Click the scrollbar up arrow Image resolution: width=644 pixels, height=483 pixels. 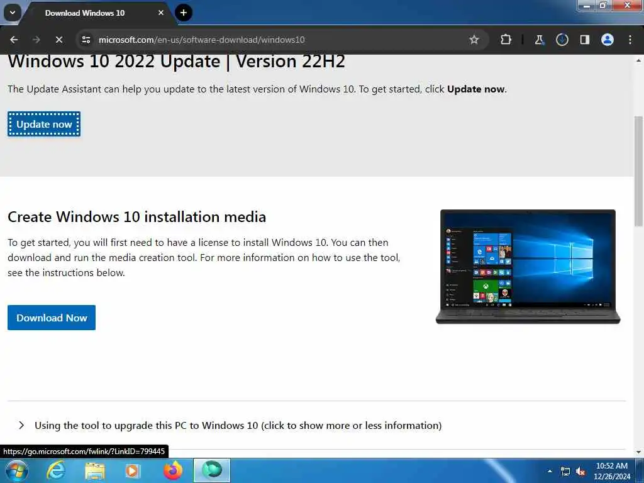pos(638,60)
